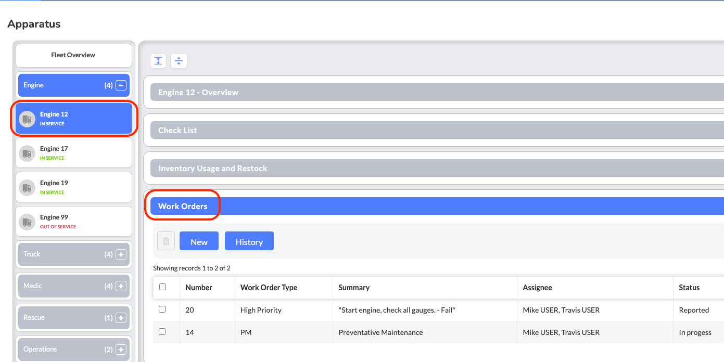Open work order History
This screenshot has width=724, height=362.
pyautogui.click(x=249, y=241)
